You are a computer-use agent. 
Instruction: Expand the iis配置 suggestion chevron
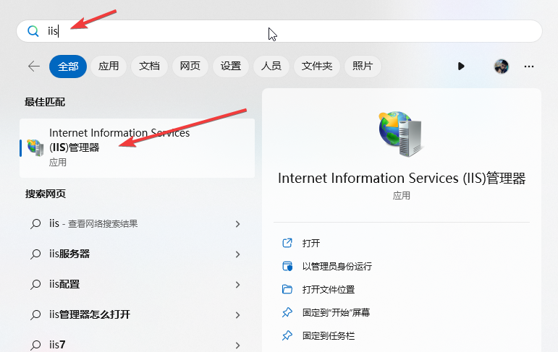(x=237, y=285)
